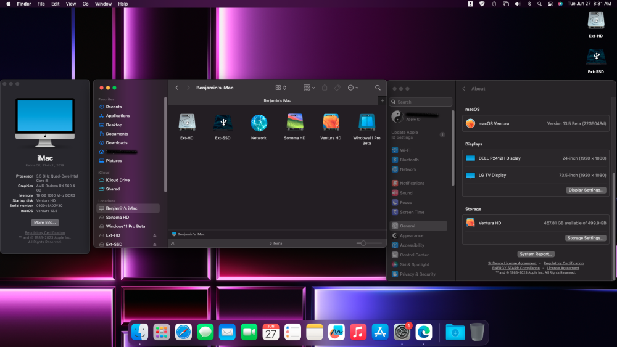This screenshot has width=617, height=347.
Task: Close the Finder path bar X icon
Action: [172, 243]
